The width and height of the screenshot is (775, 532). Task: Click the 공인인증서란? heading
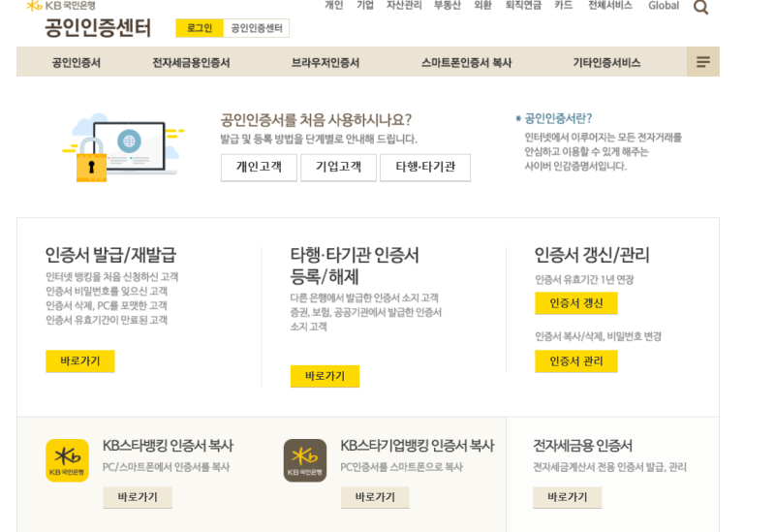point(558,118)
